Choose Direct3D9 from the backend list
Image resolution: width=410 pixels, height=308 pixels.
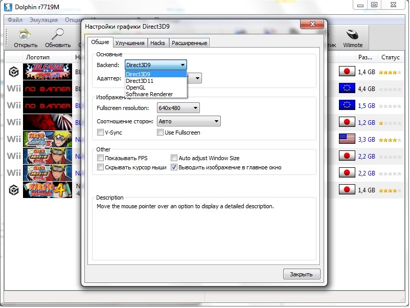point(156,74)
